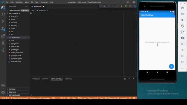The height and width of the screenshot is (105, 187).
Task: Tap Android back navigation button on phone
Action: coord(147,72)
